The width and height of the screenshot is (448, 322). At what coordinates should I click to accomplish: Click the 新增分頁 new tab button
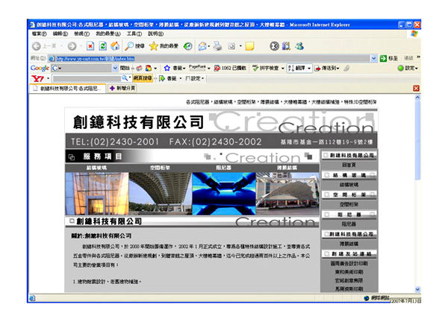[x=123, y=89]
